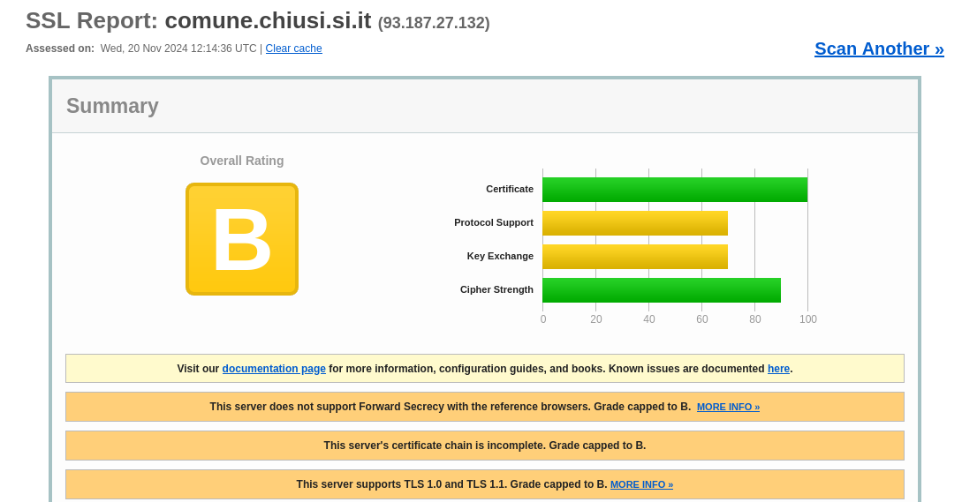This screenshot has width=962, height=502.
Task: Click the green Certificate score bar
Action: [x=674, y=190]
